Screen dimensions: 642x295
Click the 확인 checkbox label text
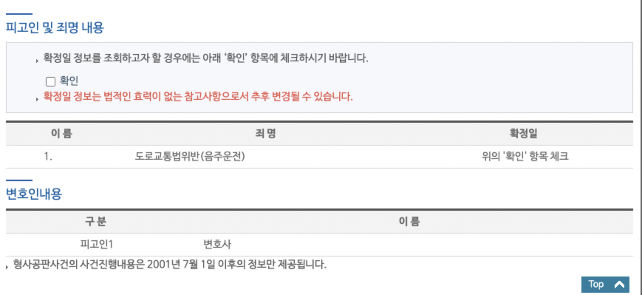pos(69,81)
